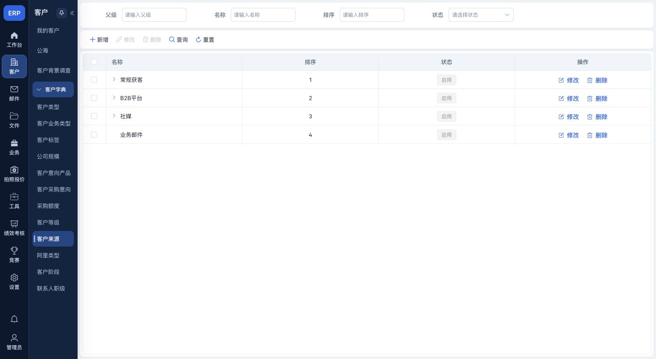Open the 工作台 home icon
The height and width of the screenshot is (359, 656).
14,40
